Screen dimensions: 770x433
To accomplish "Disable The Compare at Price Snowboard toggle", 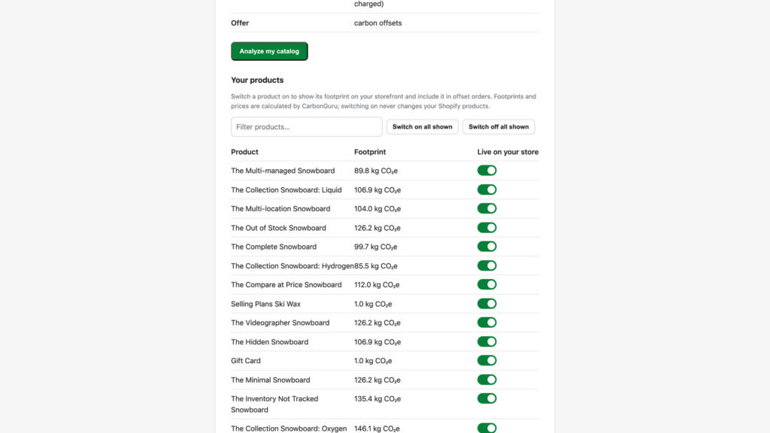I will tap(487, 284).
